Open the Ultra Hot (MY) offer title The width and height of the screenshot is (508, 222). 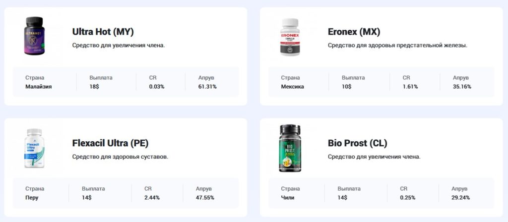(x=103, y=32)
